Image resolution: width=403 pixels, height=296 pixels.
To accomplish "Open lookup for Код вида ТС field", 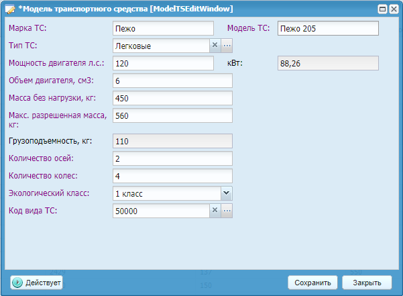I will coord(227,211).
